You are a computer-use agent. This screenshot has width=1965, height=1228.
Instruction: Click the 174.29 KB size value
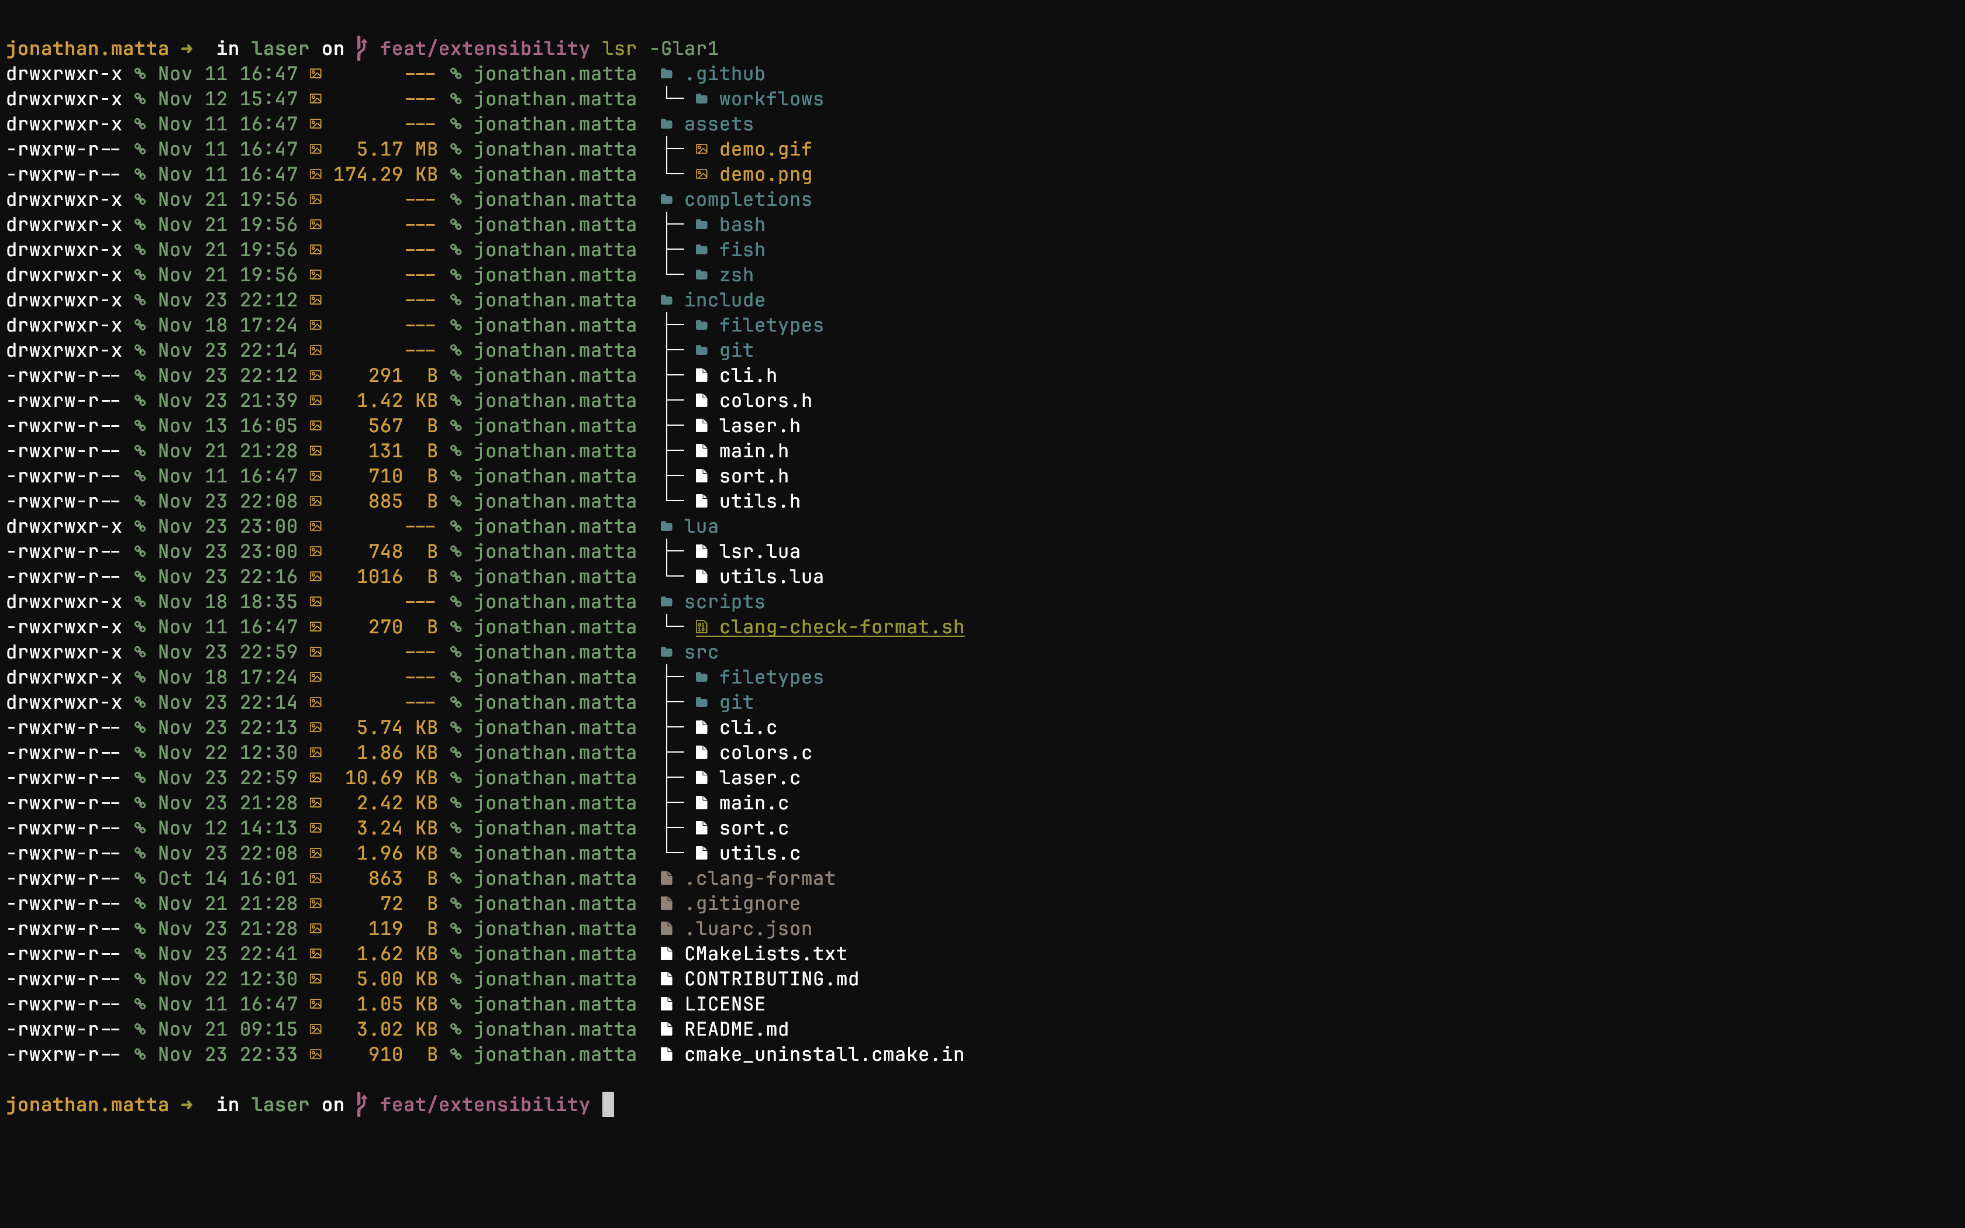(x=385, y=175)
